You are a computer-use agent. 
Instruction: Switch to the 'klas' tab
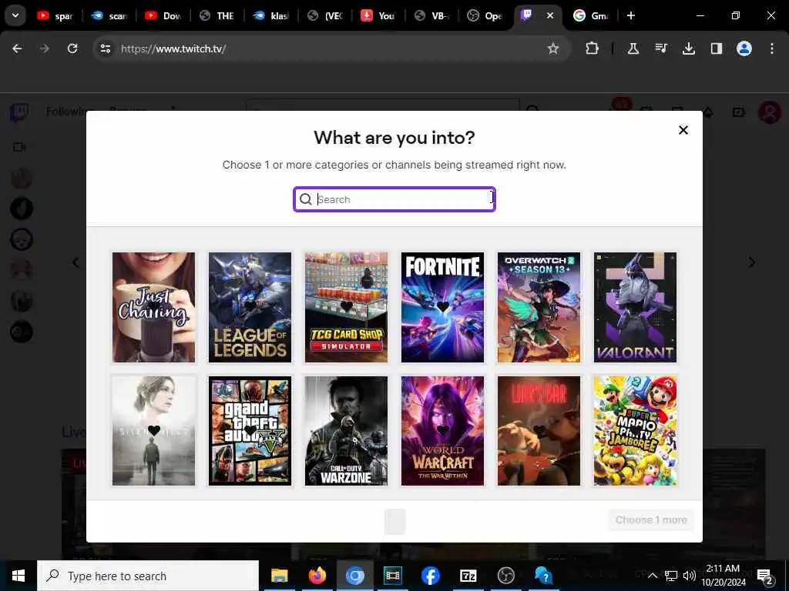pos(272,16)
